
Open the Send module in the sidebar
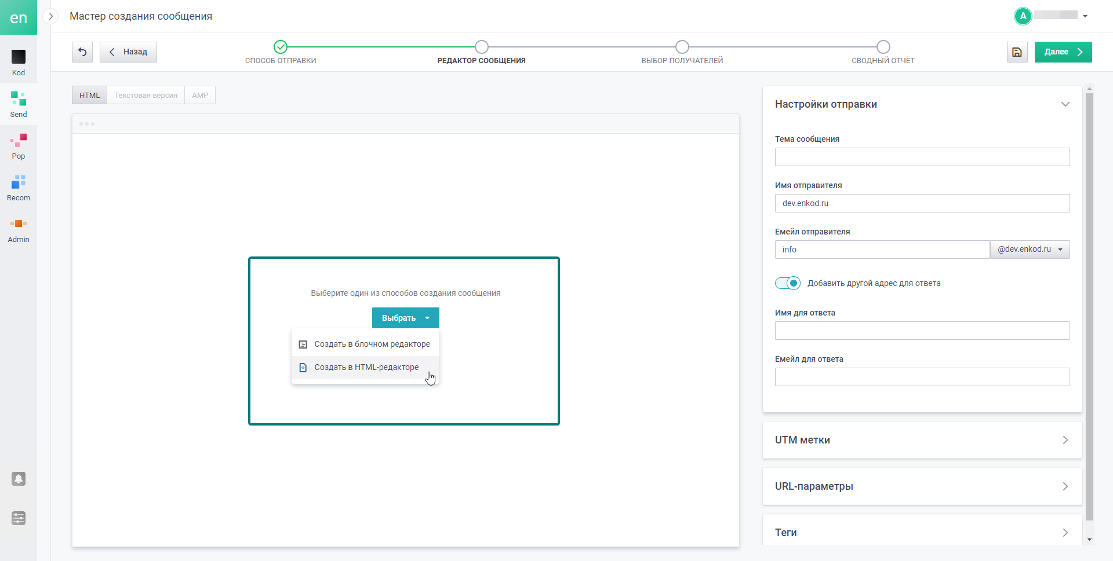[19, 105]
